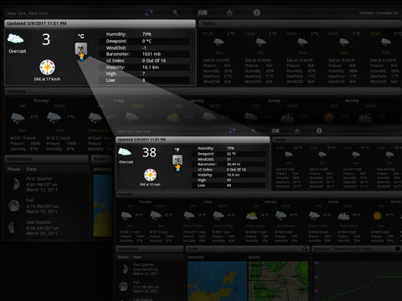Tap the large temperature reading 3

(x=46, y=39)
